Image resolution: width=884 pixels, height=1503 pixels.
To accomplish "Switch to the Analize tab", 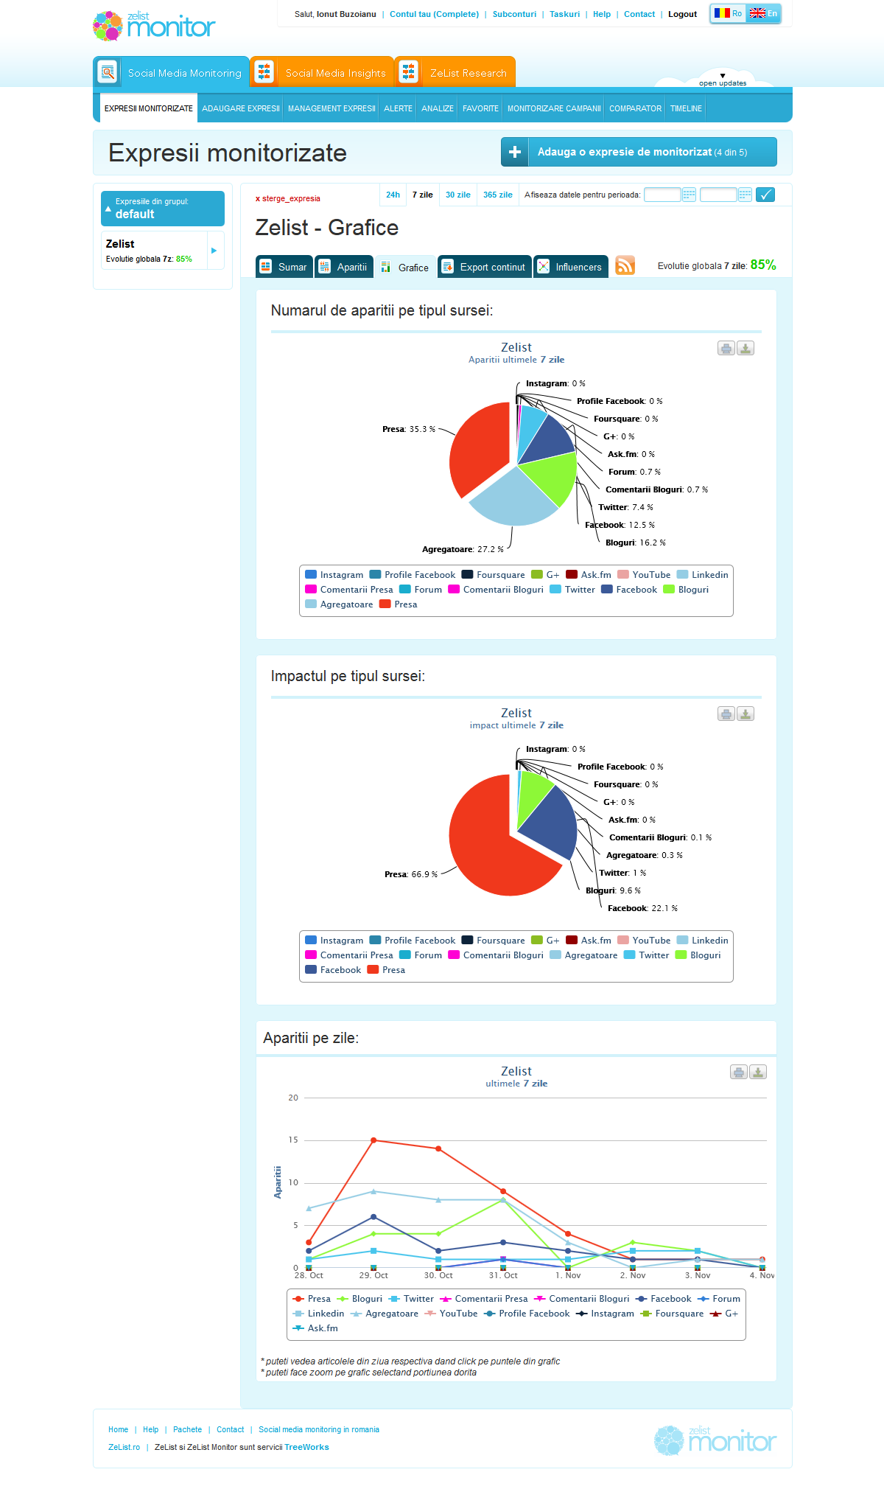I will (438, 108).
